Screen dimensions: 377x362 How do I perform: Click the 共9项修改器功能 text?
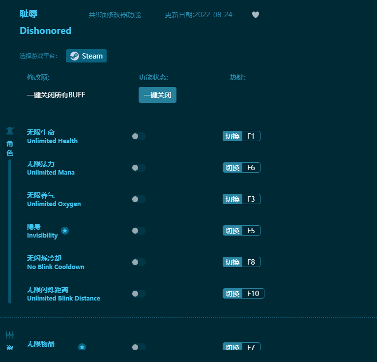pos(115,15)
